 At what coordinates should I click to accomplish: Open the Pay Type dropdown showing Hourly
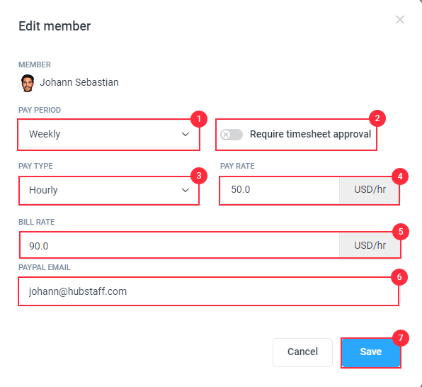[109, 190]
